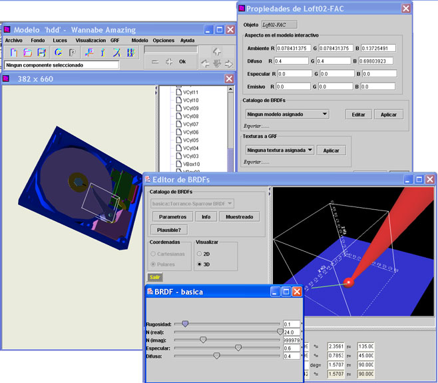
Task: Click the N (imag) slider handle
Action: coord(203,340)
